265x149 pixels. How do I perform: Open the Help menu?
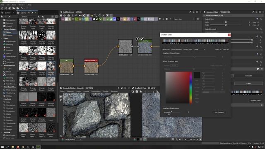(30, 5)
